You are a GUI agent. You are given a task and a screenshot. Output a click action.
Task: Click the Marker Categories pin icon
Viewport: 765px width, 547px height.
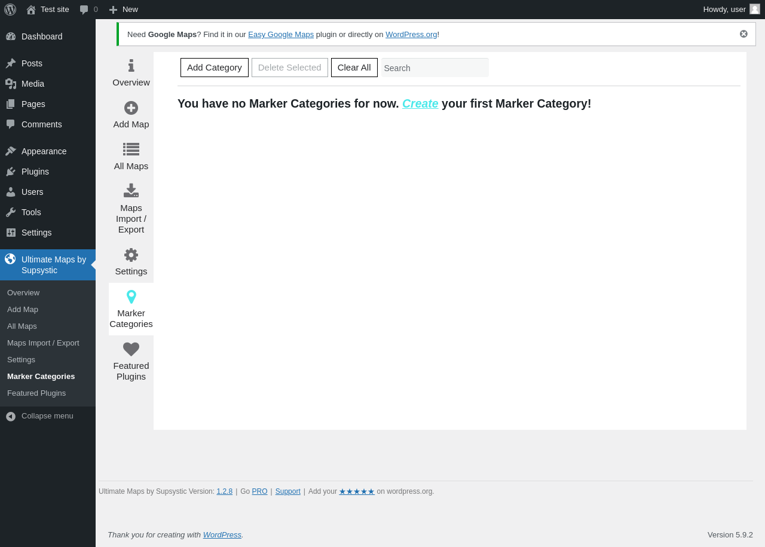[x=131, y=297]
